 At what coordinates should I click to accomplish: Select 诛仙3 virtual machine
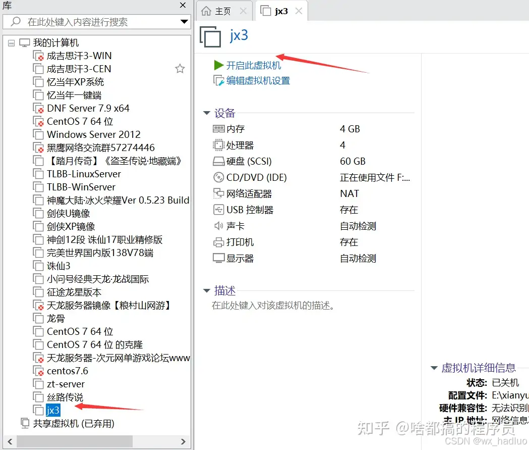(x=58, y=266)
